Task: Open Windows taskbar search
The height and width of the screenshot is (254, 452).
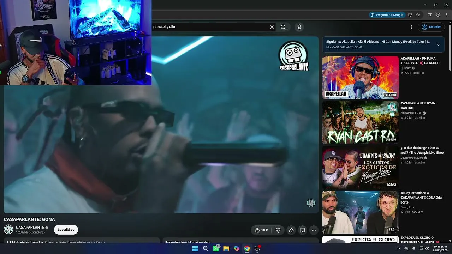Action: [x=206, y=248]
